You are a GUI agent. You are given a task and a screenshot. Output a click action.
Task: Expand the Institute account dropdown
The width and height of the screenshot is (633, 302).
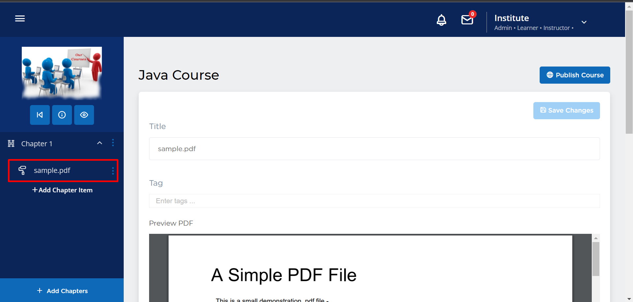click(584, 22)
